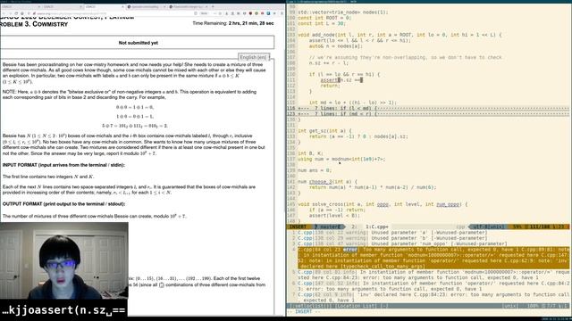
Task: Click the num choose_3(int a) line
Action: click(x=328, y=182)
